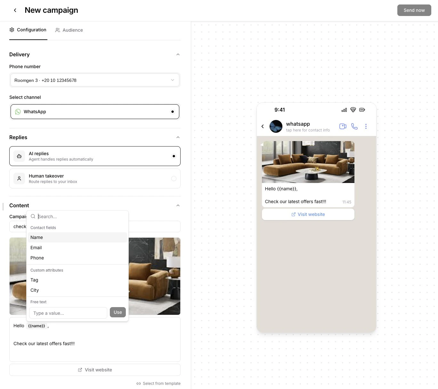Viewport: 438px width, 389px height.
Task: Choose Email from Contact fields
Action: (77, 248)
